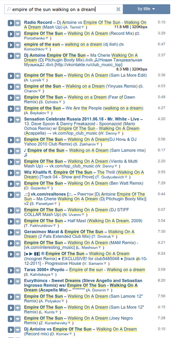
Task: Play the Wiz Khalifa The Thrill track
Action: pyautogui.click(x=11, y=173)
